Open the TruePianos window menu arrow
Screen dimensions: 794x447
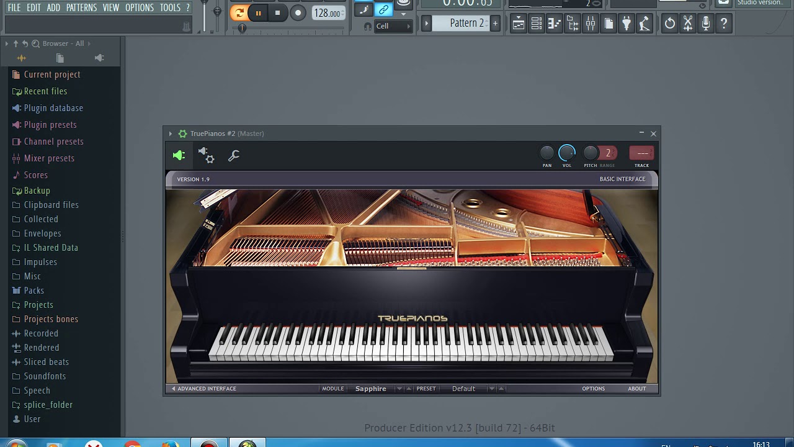pyautogui.click(x=170, y=133)
